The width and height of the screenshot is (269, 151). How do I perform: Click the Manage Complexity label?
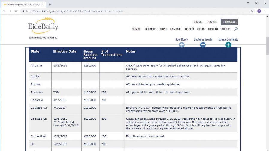point(228,39)
